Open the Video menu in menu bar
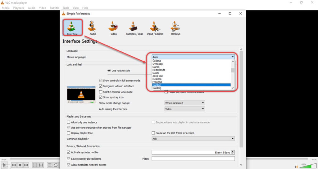 (x=42, y=8)
